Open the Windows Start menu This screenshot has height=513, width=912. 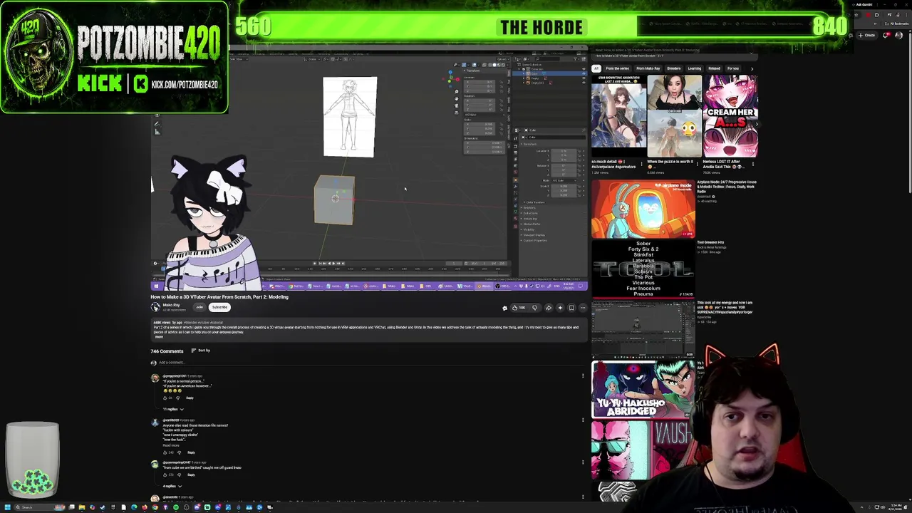[x=8, y=507]
